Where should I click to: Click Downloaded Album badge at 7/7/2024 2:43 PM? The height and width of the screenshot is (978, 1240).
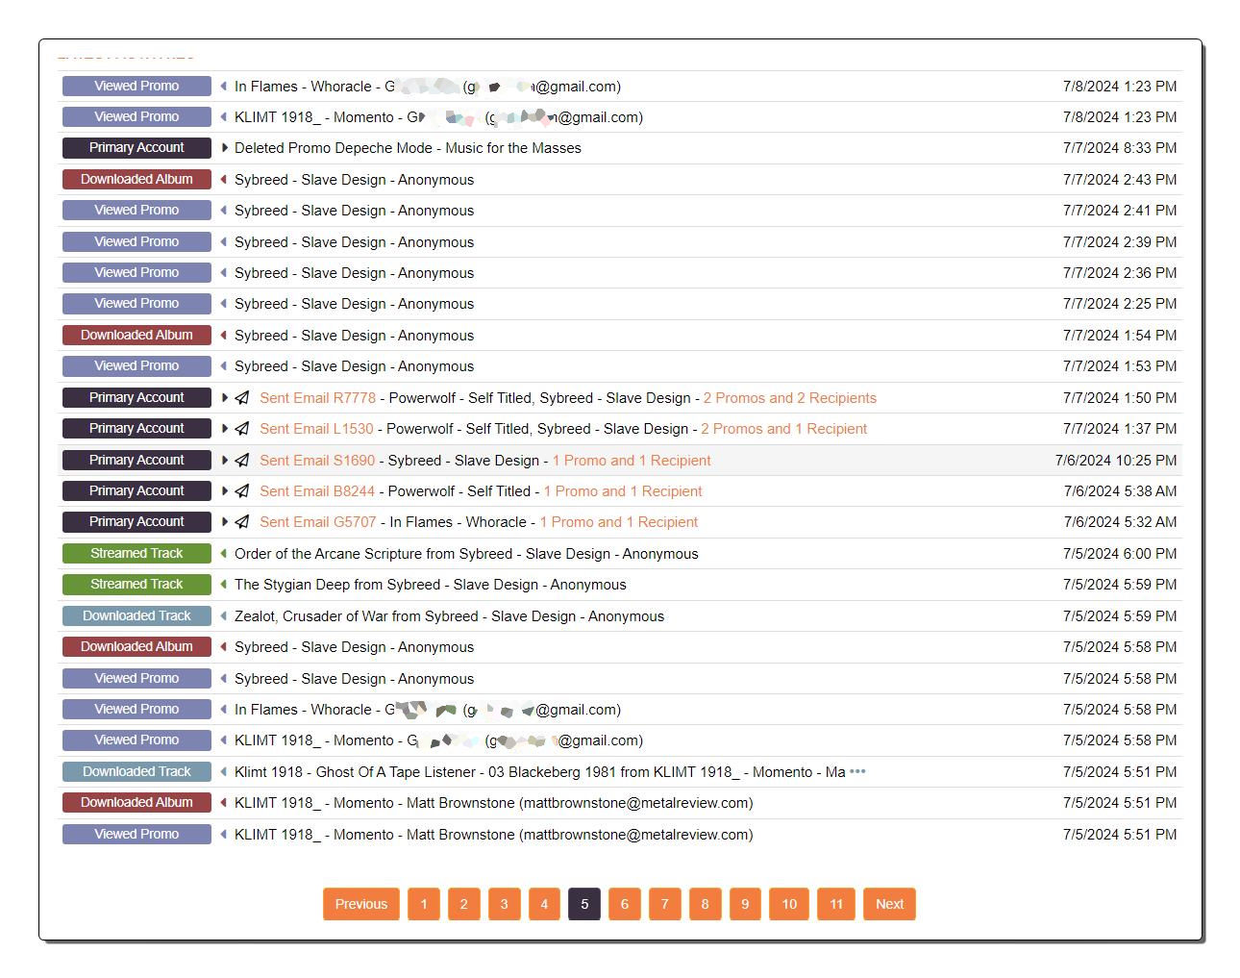(136, 180)
